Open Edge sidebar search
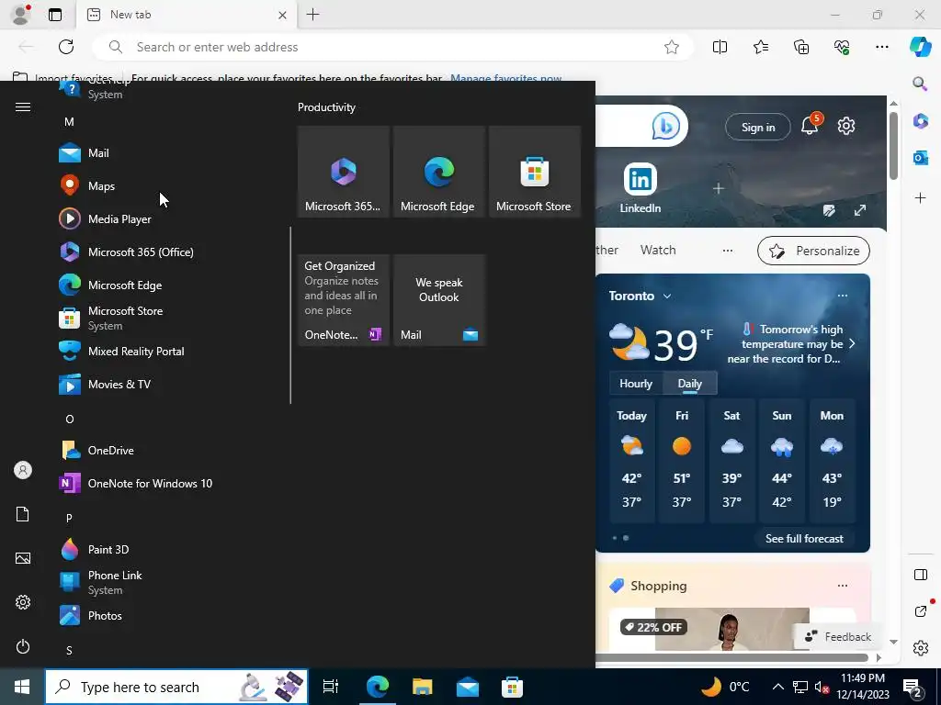Viewport: 941px width, 705px height. 920,84
